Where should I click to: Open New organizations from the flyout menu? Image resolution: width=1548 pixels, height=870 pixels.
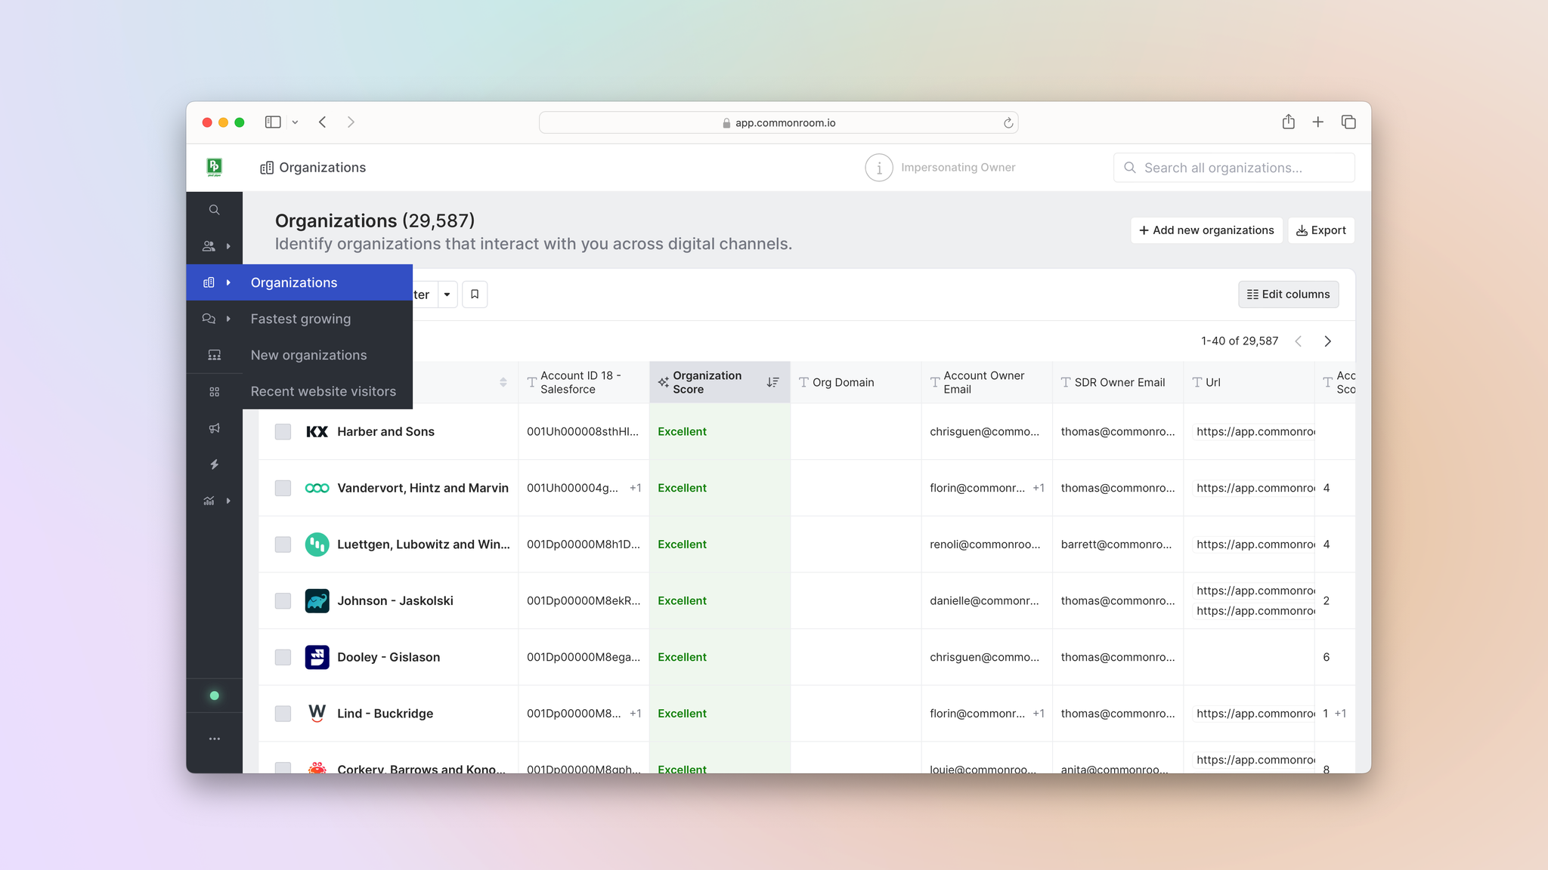(x=308, y=355)
